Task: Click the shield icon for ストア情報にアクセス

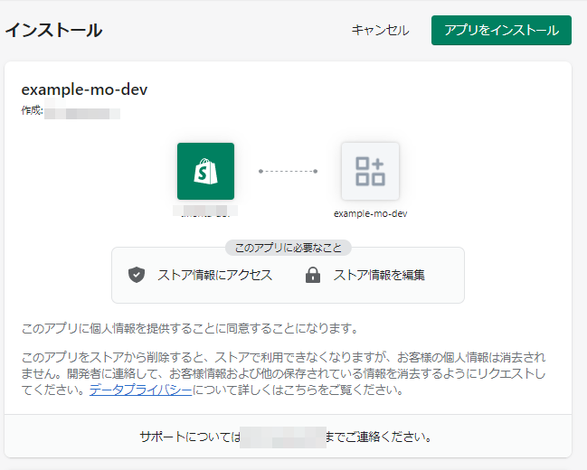Action: [x=137, y=275]
